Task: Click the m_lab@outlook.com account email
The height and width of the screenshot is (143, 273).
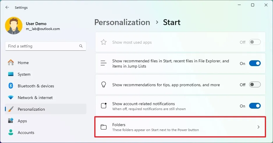Action: point(43,29)
